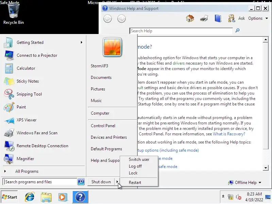The image size is (272, 204).
Task: Open What is Recovery? link
Action: tap(229, 134)
